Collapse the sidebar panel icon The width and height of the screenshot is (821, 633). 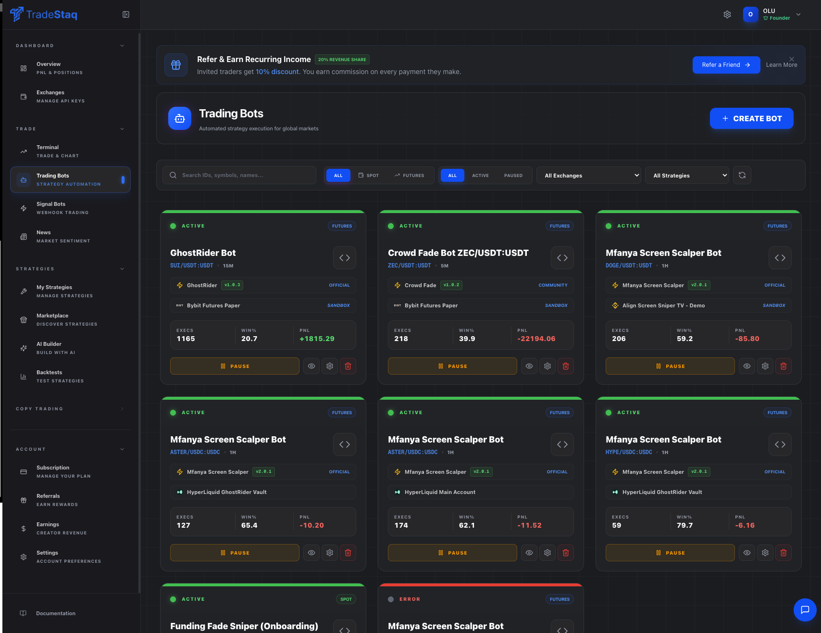click(x=126, y=14)
